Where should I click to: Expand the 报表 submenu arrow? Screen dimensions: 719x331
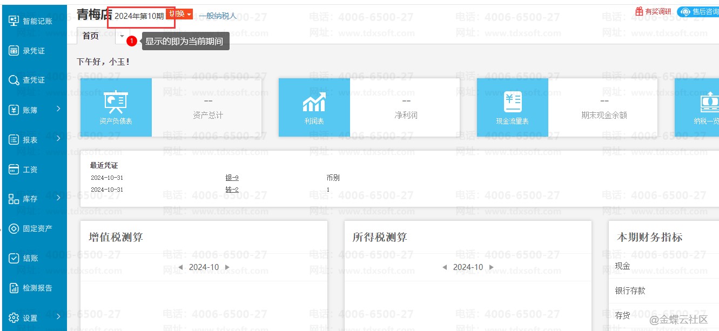click(x=58, y=139)
